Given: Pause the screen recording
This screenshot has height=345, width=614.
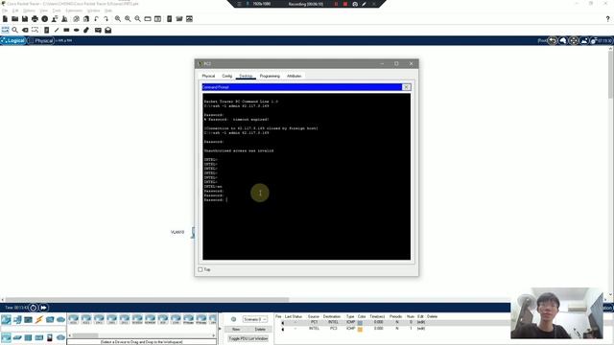Looking at the screenshot, I should click(336, 4).
